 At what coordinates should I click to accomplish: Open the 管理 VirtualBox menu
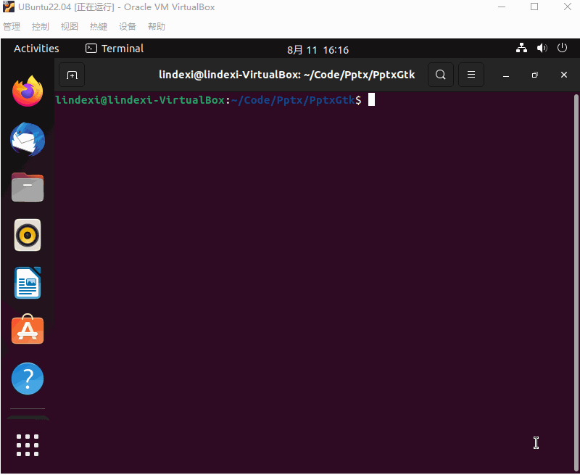click(12, 27)
